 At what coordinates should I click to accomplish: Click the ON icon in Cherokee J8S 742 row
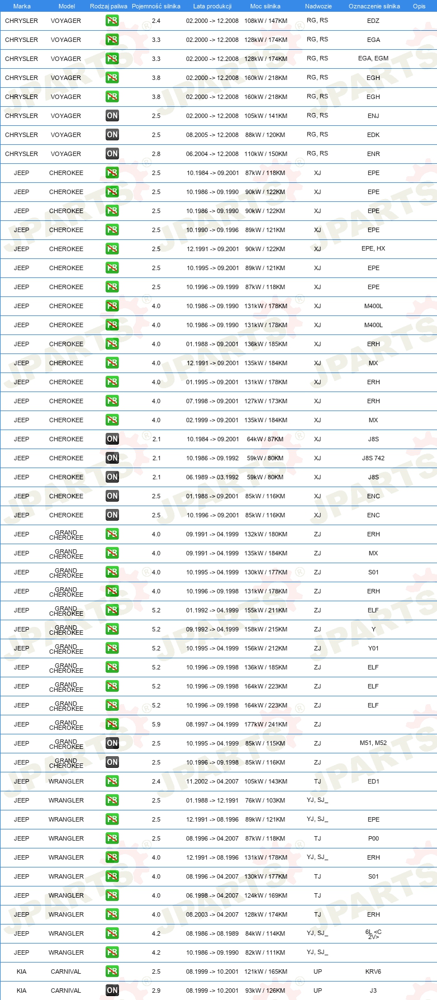tap(112, 458)
